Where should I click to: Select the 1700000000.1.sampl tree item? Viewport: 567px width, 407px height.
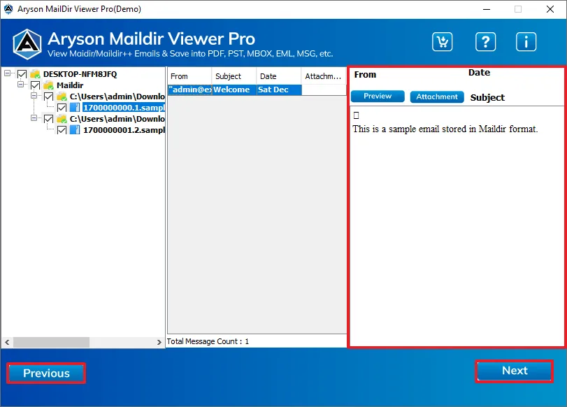(x=124, y=108)
